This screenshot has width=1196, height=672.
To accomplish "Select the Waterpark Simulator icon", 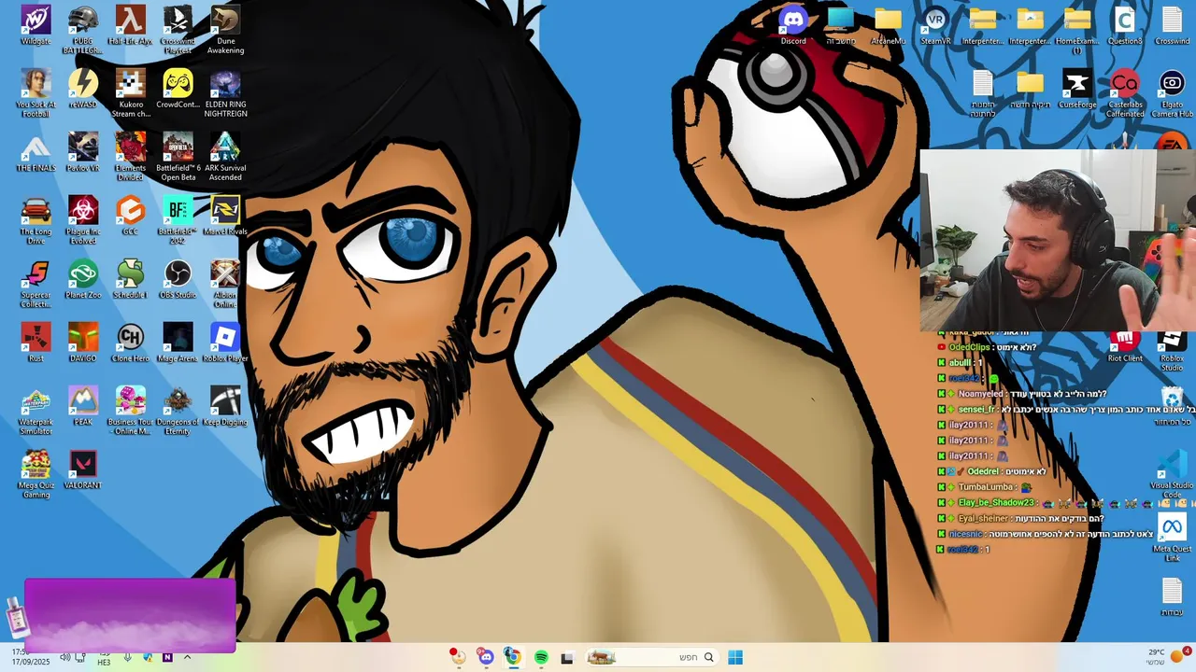I will [x=36, y=410].
